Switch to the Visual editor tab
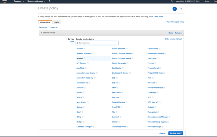Viewport: 217px width, 137px height. [x=45, y=22]
